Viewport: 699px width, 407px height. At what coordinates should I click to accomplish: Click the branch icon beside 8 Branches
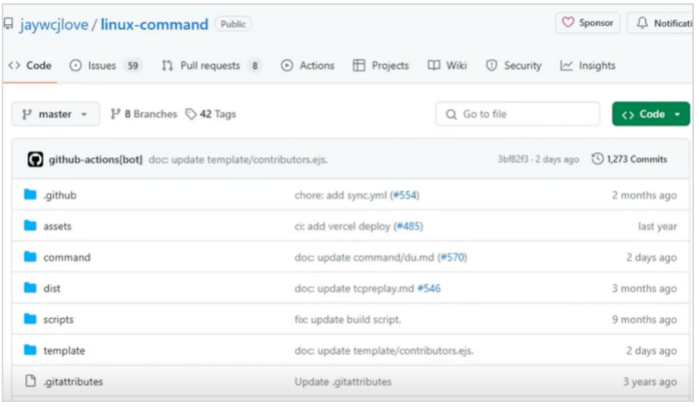tap(115, 115)
